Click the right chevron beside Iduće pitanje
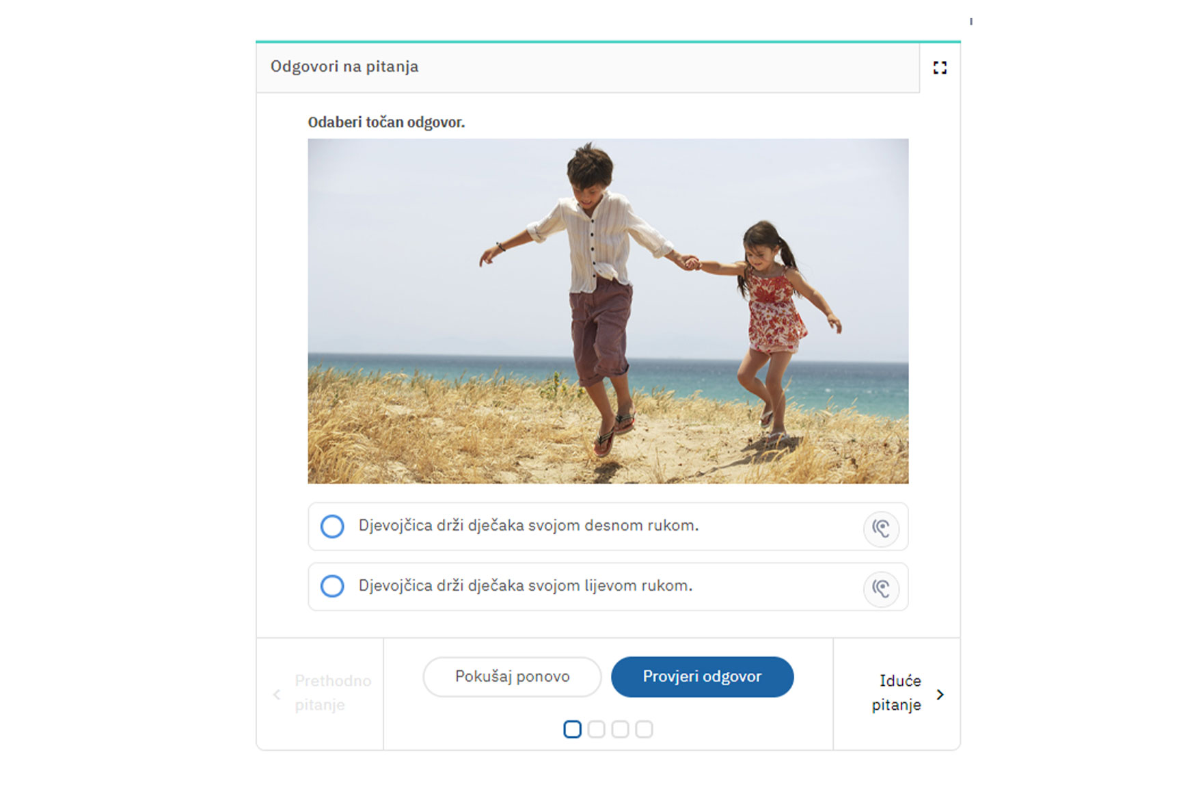Viewport: 1194px width, 785px height. click(940, 695)
